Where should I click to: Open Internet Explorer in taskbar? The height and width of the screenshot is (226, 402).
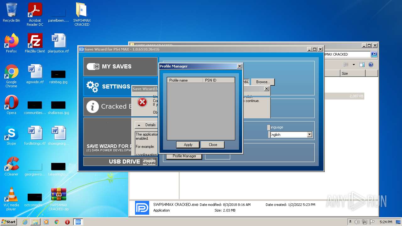point(25,222)
